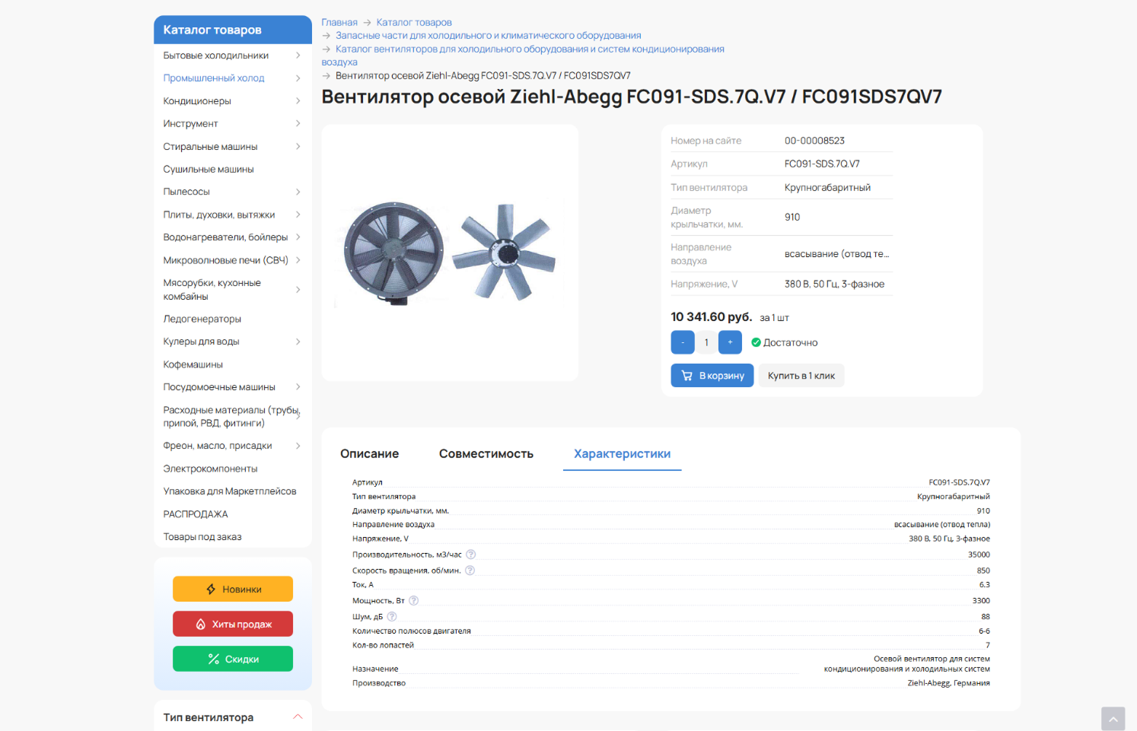Go to Главная breadcrumb link

[339, 23]
